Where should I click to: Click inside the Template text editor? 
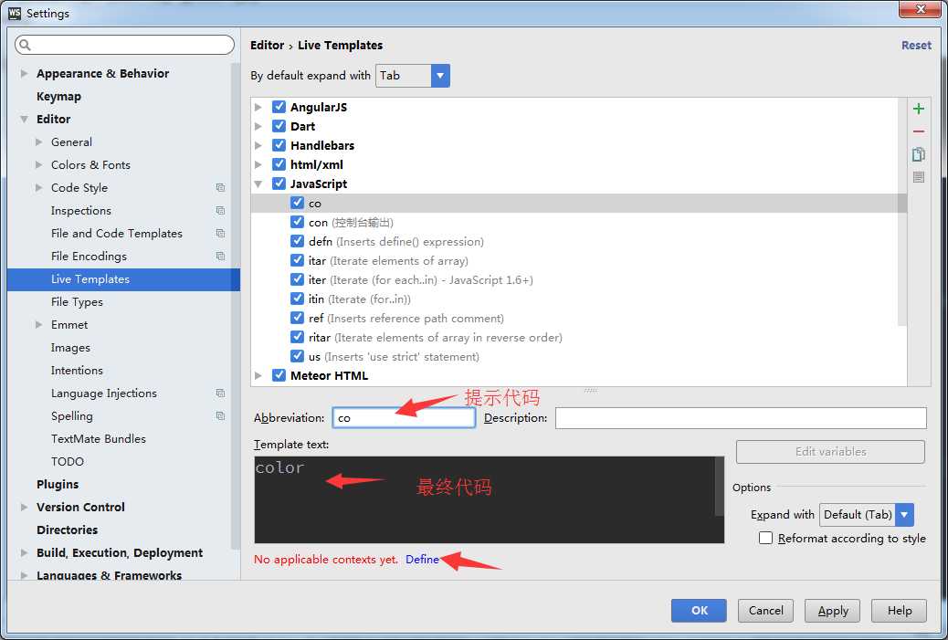[x=489, y=499]
